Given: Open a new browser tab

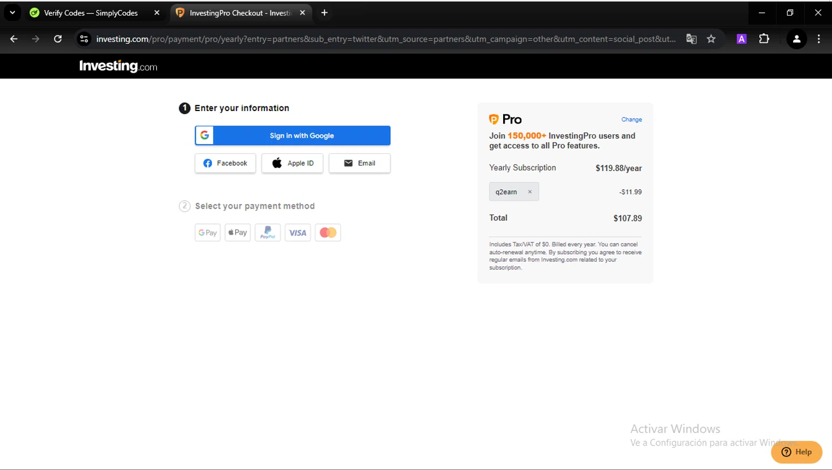Looking at the screenshot, I should tap(324, 13).
